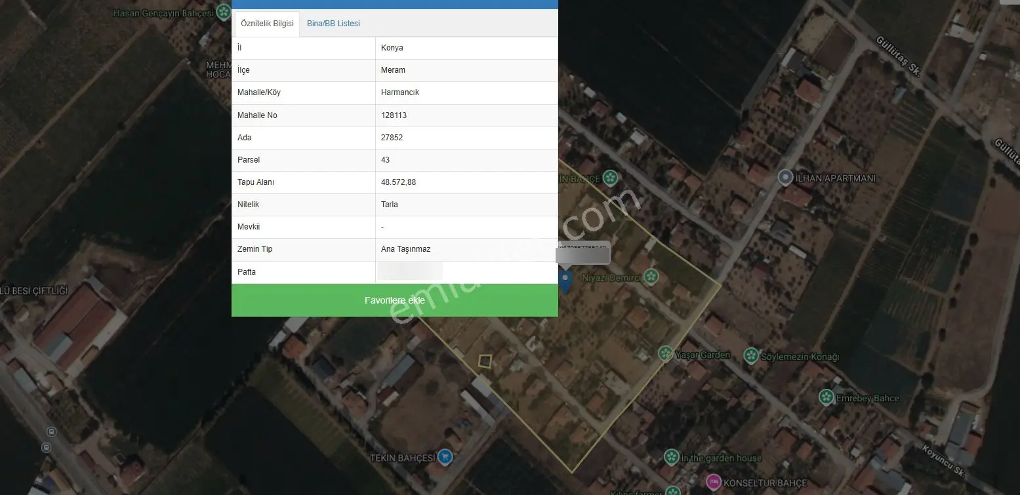Click the 'Konya' value cell
The height and width of the screenshot is (495, 1020).
[x=466, y=48]
